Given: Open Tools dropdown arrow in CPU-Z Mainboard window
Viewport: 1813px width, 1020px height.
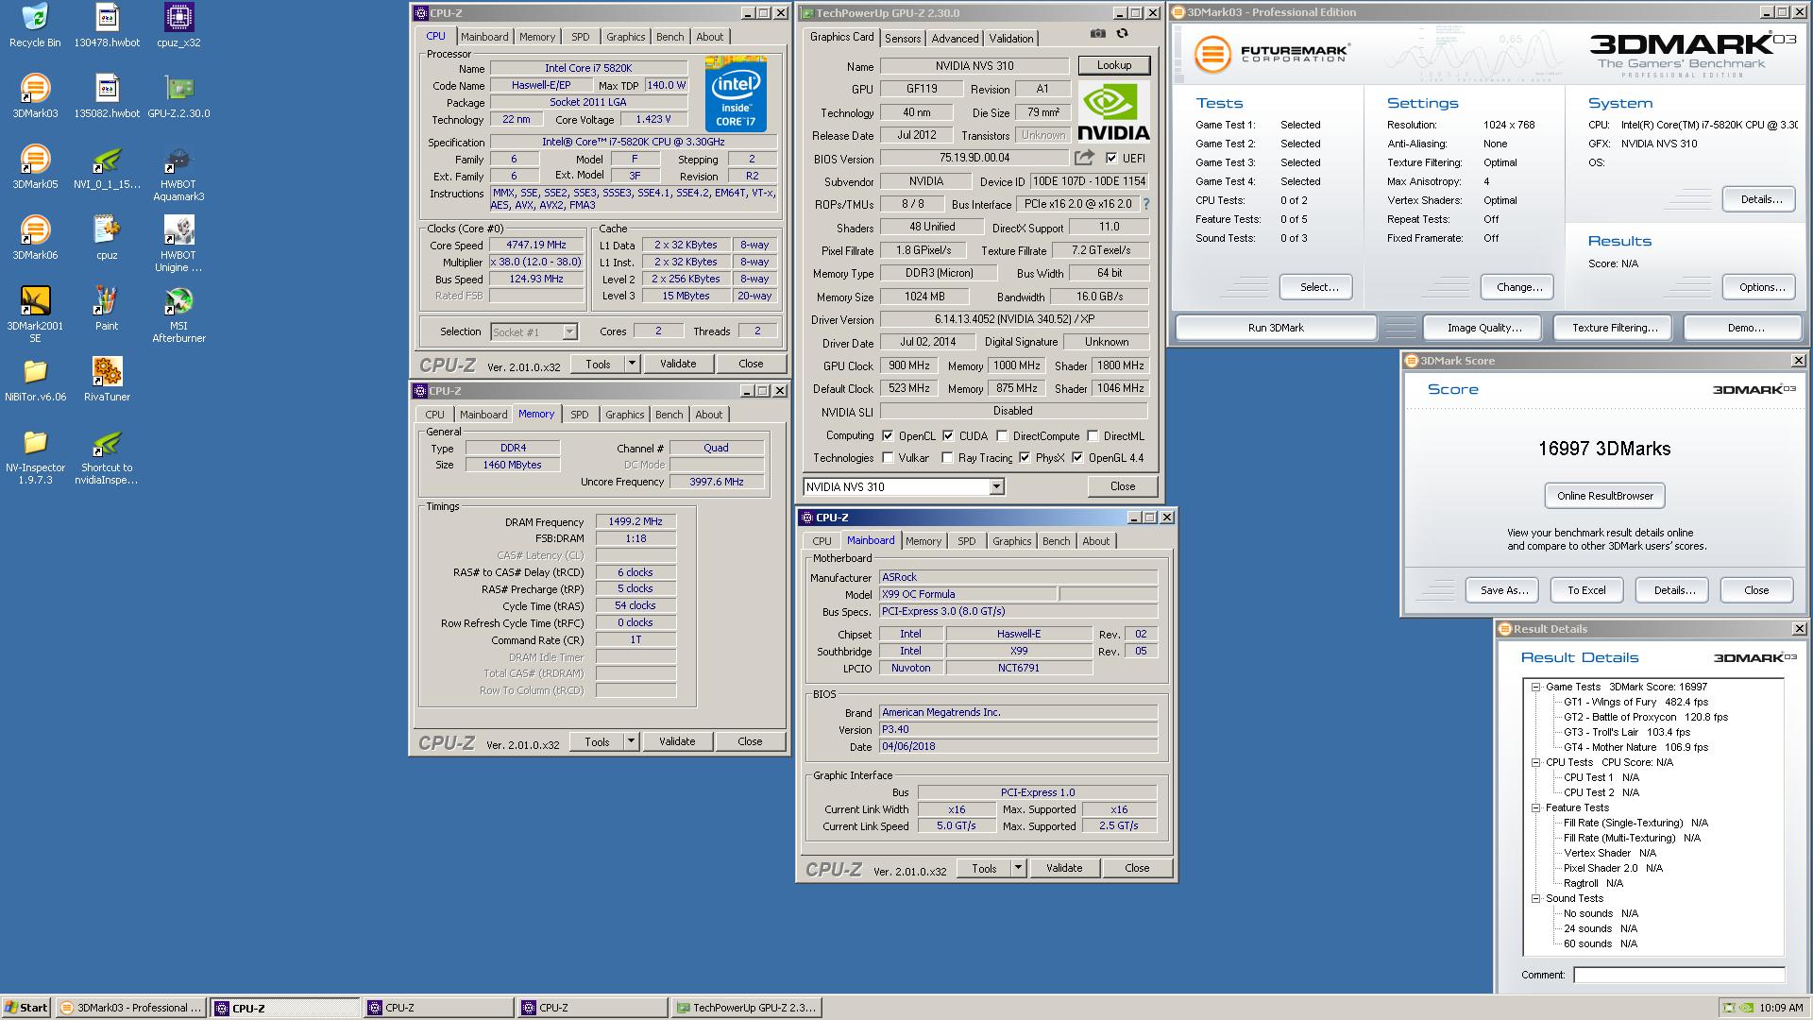Looking at the screenshot, I should coord(1018,868).
